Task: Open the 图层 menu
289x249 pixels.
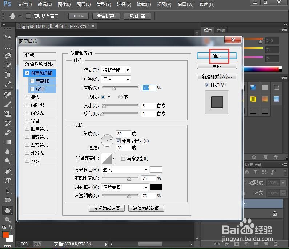Action: tap(84, 4)
